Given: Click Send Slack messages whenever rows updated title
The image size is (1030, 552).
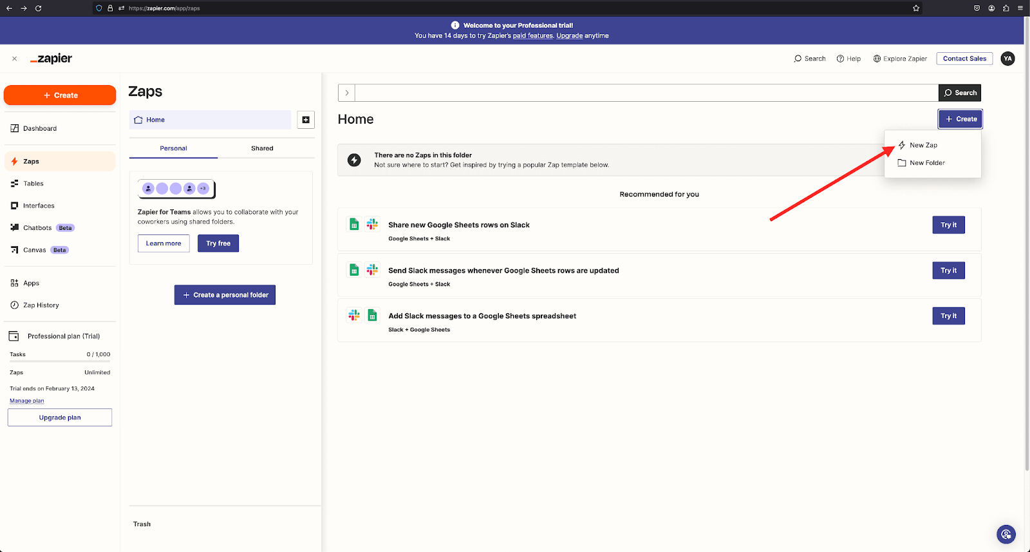Looking at the screenshot, I should (503, 271).
